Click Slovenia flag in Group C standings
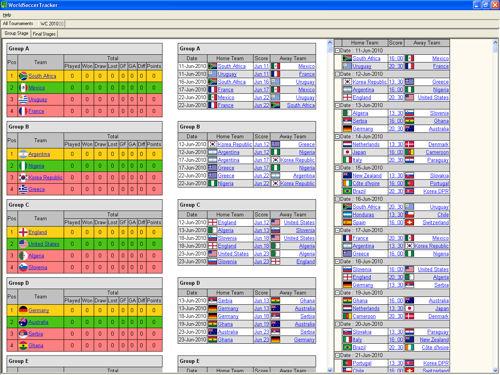The width and height of the screenshot is (500, 375). click(23, 267)
